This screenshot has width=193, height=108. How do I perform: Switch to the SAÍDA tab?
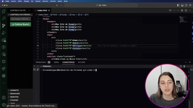(56, 62)
